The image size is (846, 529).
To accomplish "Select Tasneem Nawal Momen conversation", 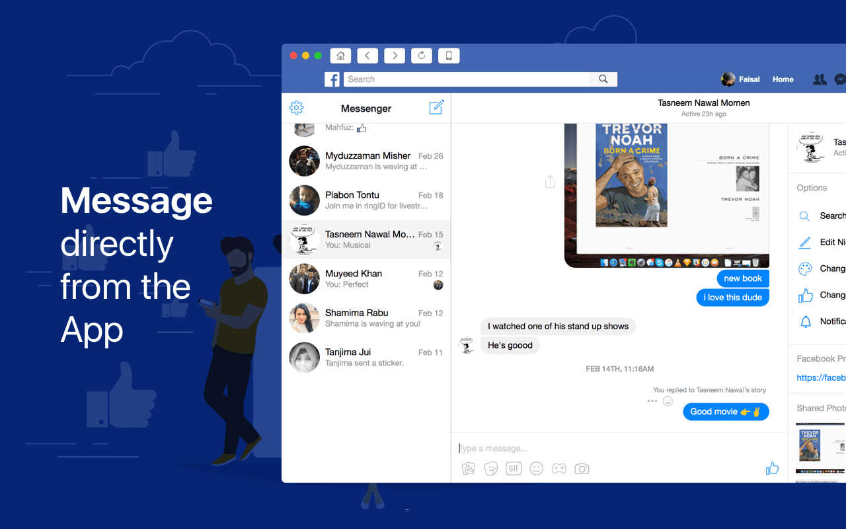I will click(366, 239).
